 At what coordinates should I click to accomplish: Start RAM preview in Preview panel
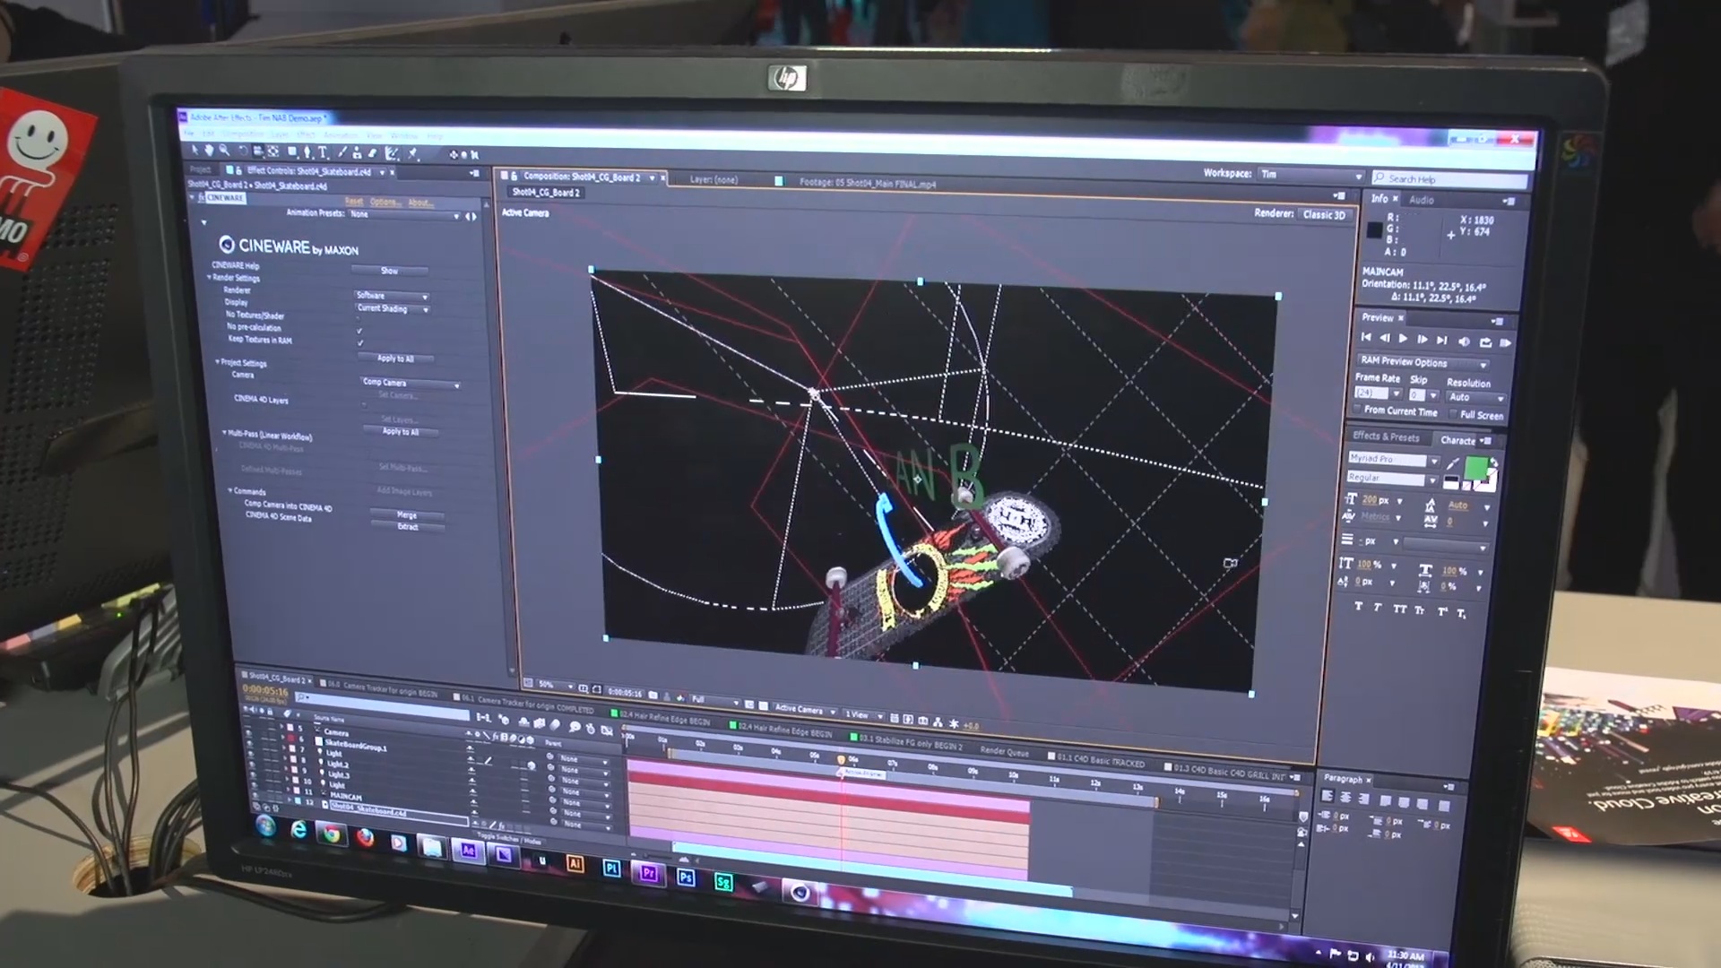(1505, 342)
